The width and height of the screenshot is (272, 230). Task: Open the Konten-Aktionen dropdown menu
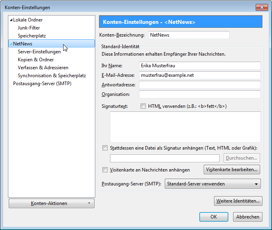[51, 203]
